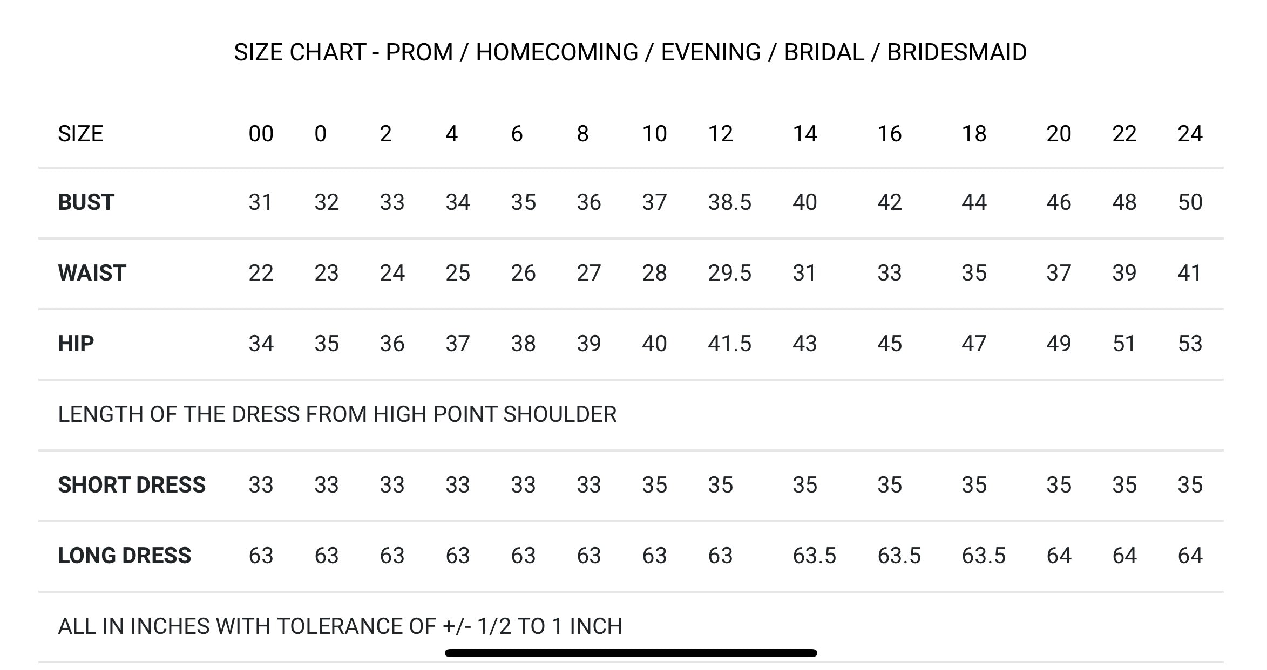Select the HIP row label
The image size is (1267, 670).
pos(76,344)
